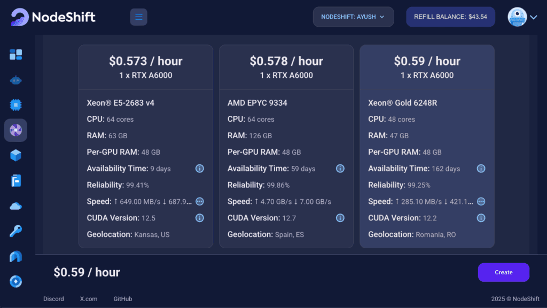The image size is (547, 308).
Task: Click the REFILL BALANCE button
Action: (450, 17)
